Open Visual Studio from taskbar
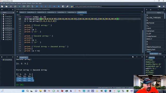 132,91
